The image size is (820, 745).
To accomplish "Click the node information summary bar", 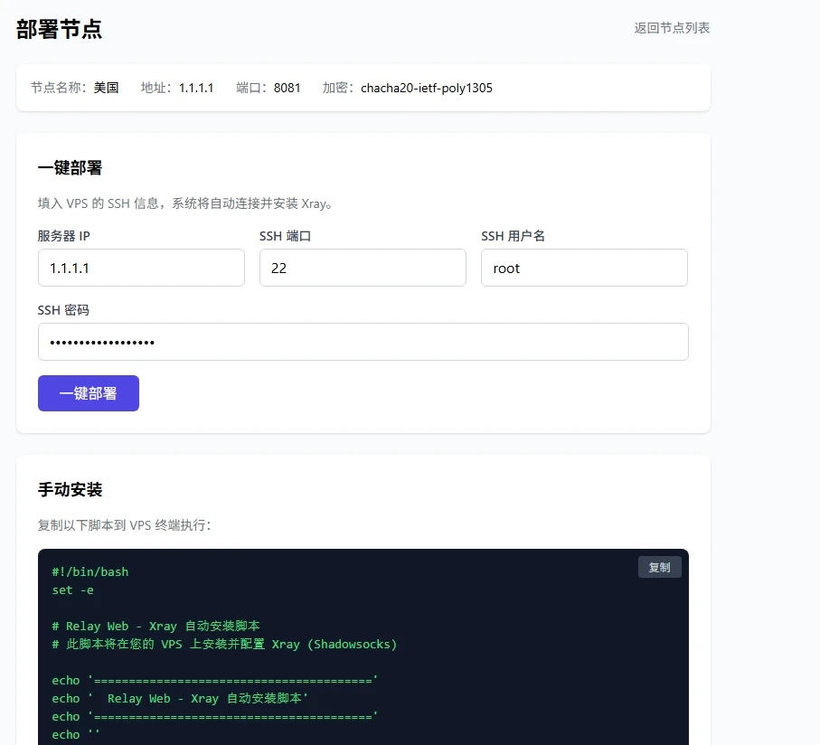I will coord(363,88).
